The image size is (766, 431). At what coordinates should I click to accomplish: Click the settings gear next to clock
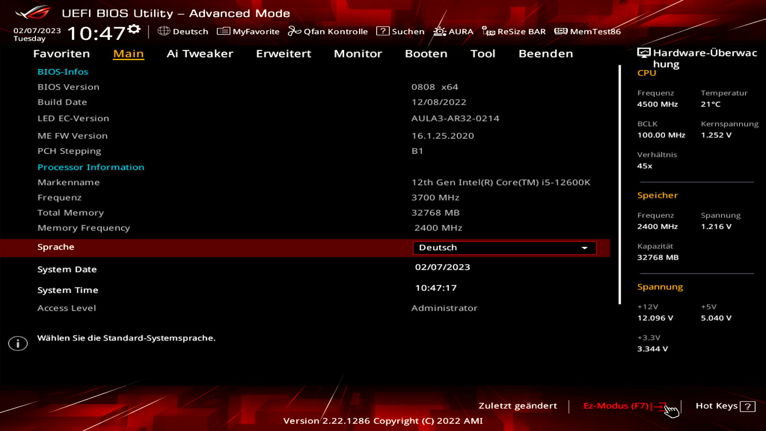(x=134, y=29)
